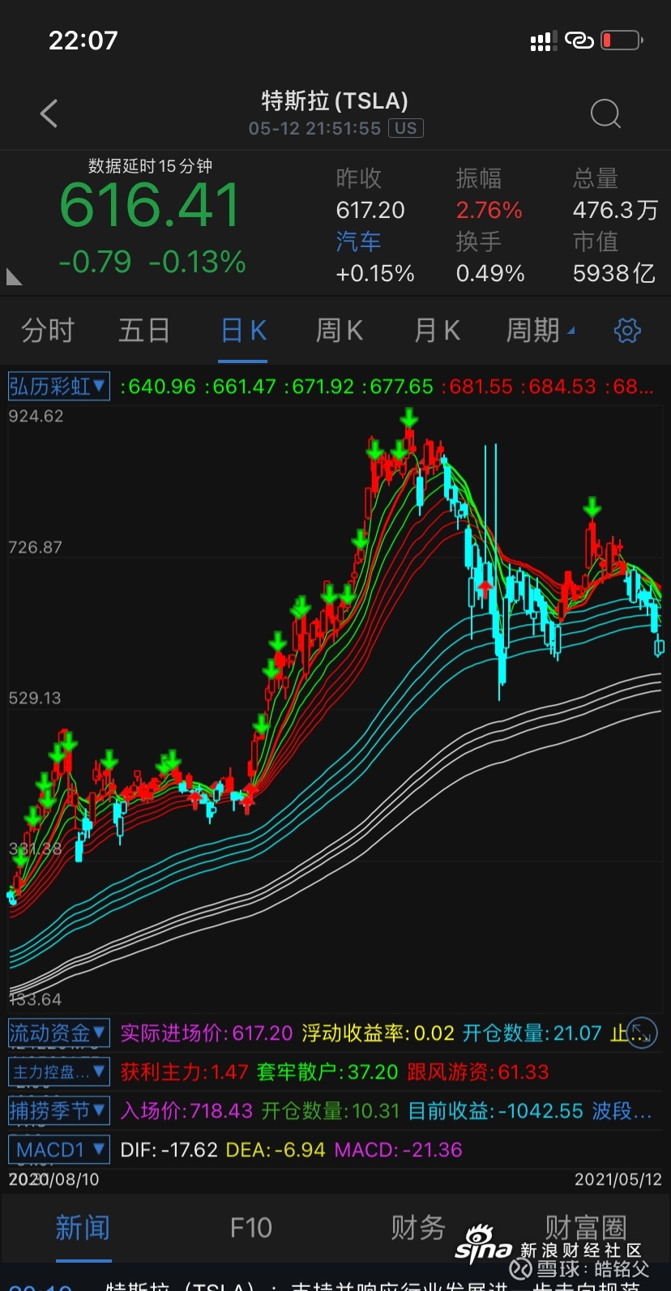Screen dimensions: 671x1291
Task: Tap the 换手 value 0.49%
Action: (490, 273)
